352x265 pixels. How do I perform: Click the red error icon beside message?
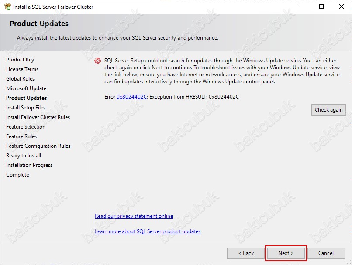(98, 61)
